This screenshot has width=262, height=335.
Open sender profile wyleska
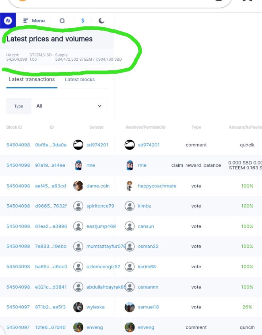tap(95, 307)
